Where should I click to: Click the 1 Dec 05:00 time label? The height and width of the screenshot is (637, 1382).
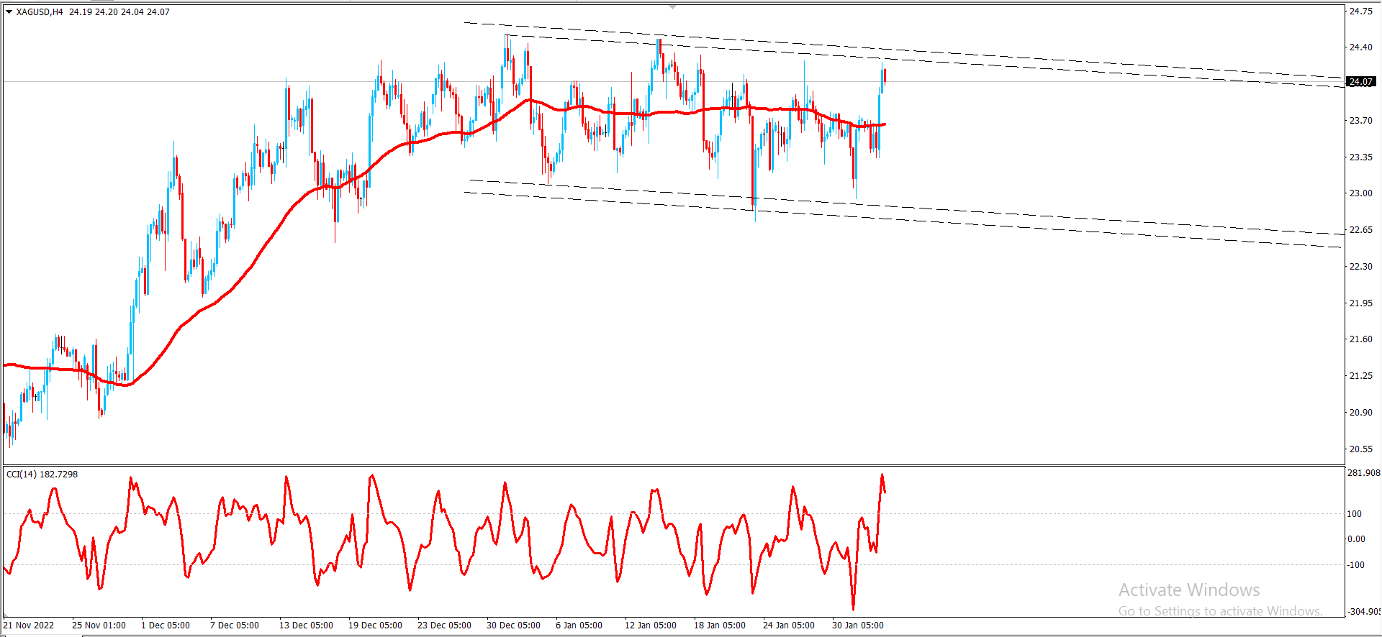point(166,625)
